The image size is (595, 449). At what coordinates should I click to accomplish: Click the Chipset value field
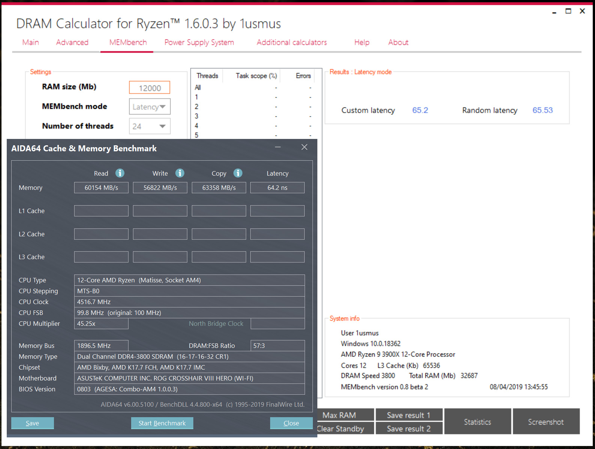[190, 367]
